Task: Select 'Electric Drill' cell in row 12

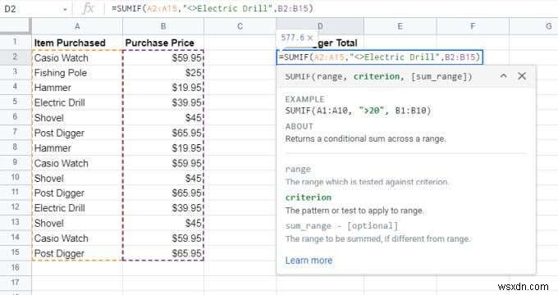Action: 77,208
